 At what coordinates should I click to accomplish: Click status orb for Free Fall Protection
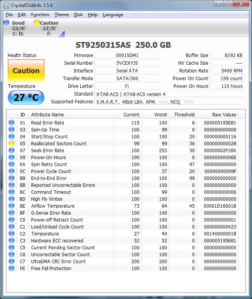(12, 268)
